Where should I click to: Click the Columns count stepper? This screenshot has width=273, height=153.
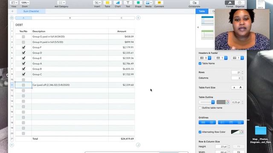click(243, 78)
